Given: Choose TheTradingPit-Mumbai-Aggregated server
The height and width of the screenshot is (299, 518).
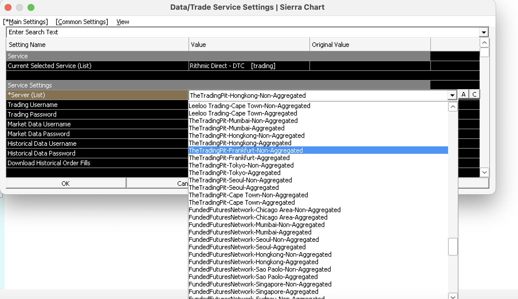Looking at the screenshot, I should click(x=318, y=128).
